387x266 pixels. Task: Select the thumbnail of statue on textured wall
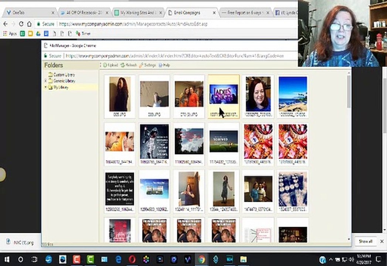[x=154, y=96]
